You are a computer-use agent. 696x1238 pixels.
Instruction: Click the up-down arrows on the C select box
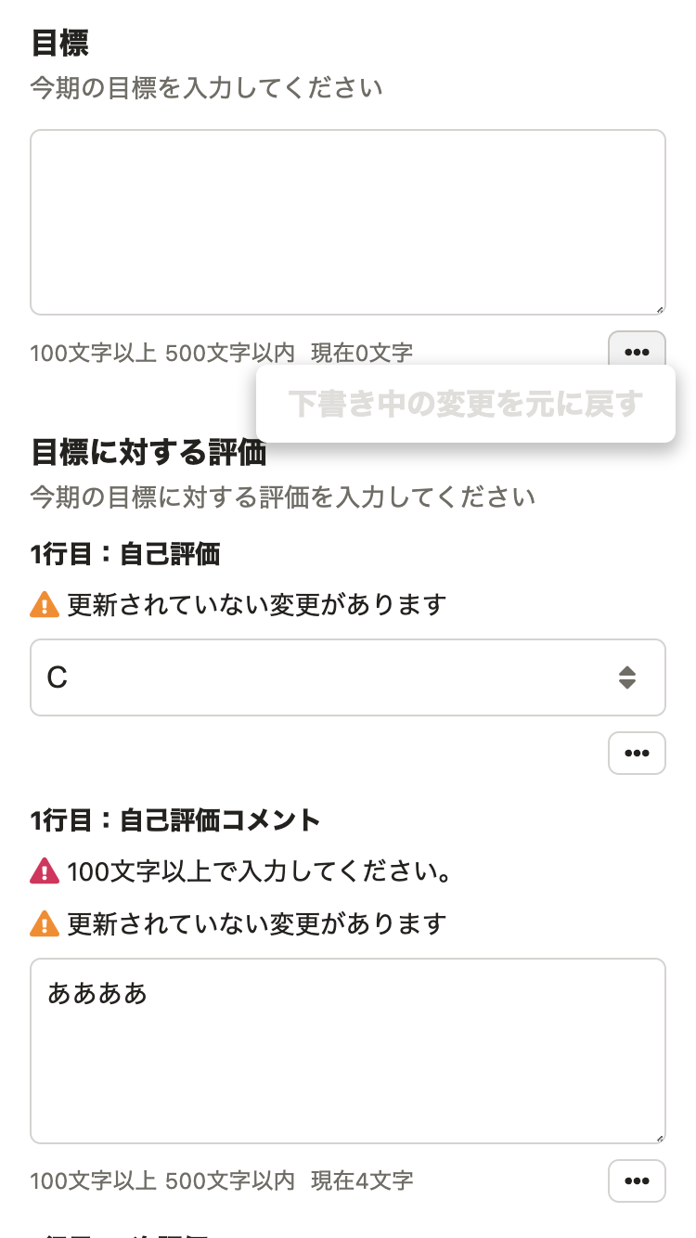coord(627,677)
